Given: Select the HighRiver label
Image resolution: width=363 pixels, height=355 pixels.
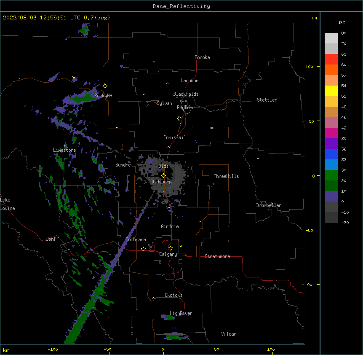Looking at the screenshot, I should 181,313.
